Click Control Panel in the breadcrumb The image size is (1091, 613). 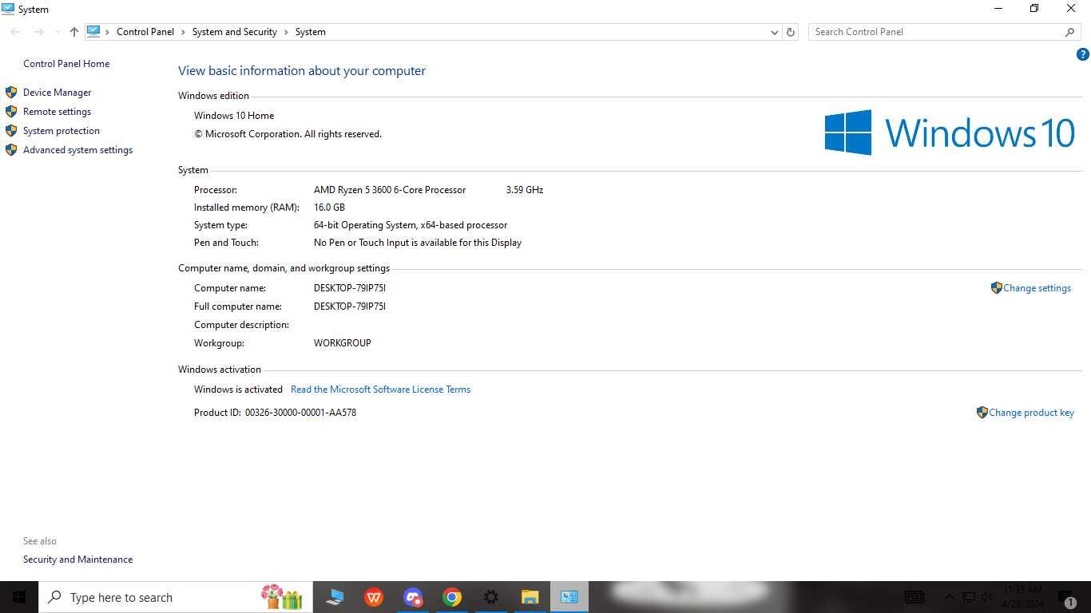(145, 32)
